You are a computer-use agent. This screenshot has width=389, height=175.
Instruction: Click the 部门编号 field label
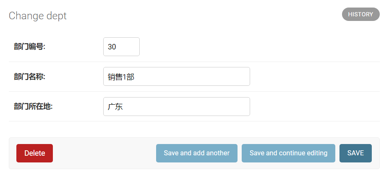[x=29, y=46]
